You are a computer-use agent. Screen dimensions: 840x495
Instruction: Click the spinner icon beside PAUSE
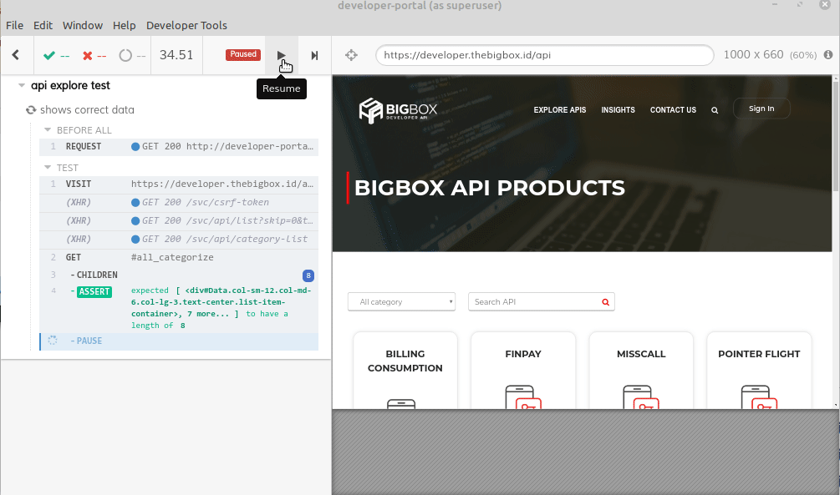click(x=53, y=341)
